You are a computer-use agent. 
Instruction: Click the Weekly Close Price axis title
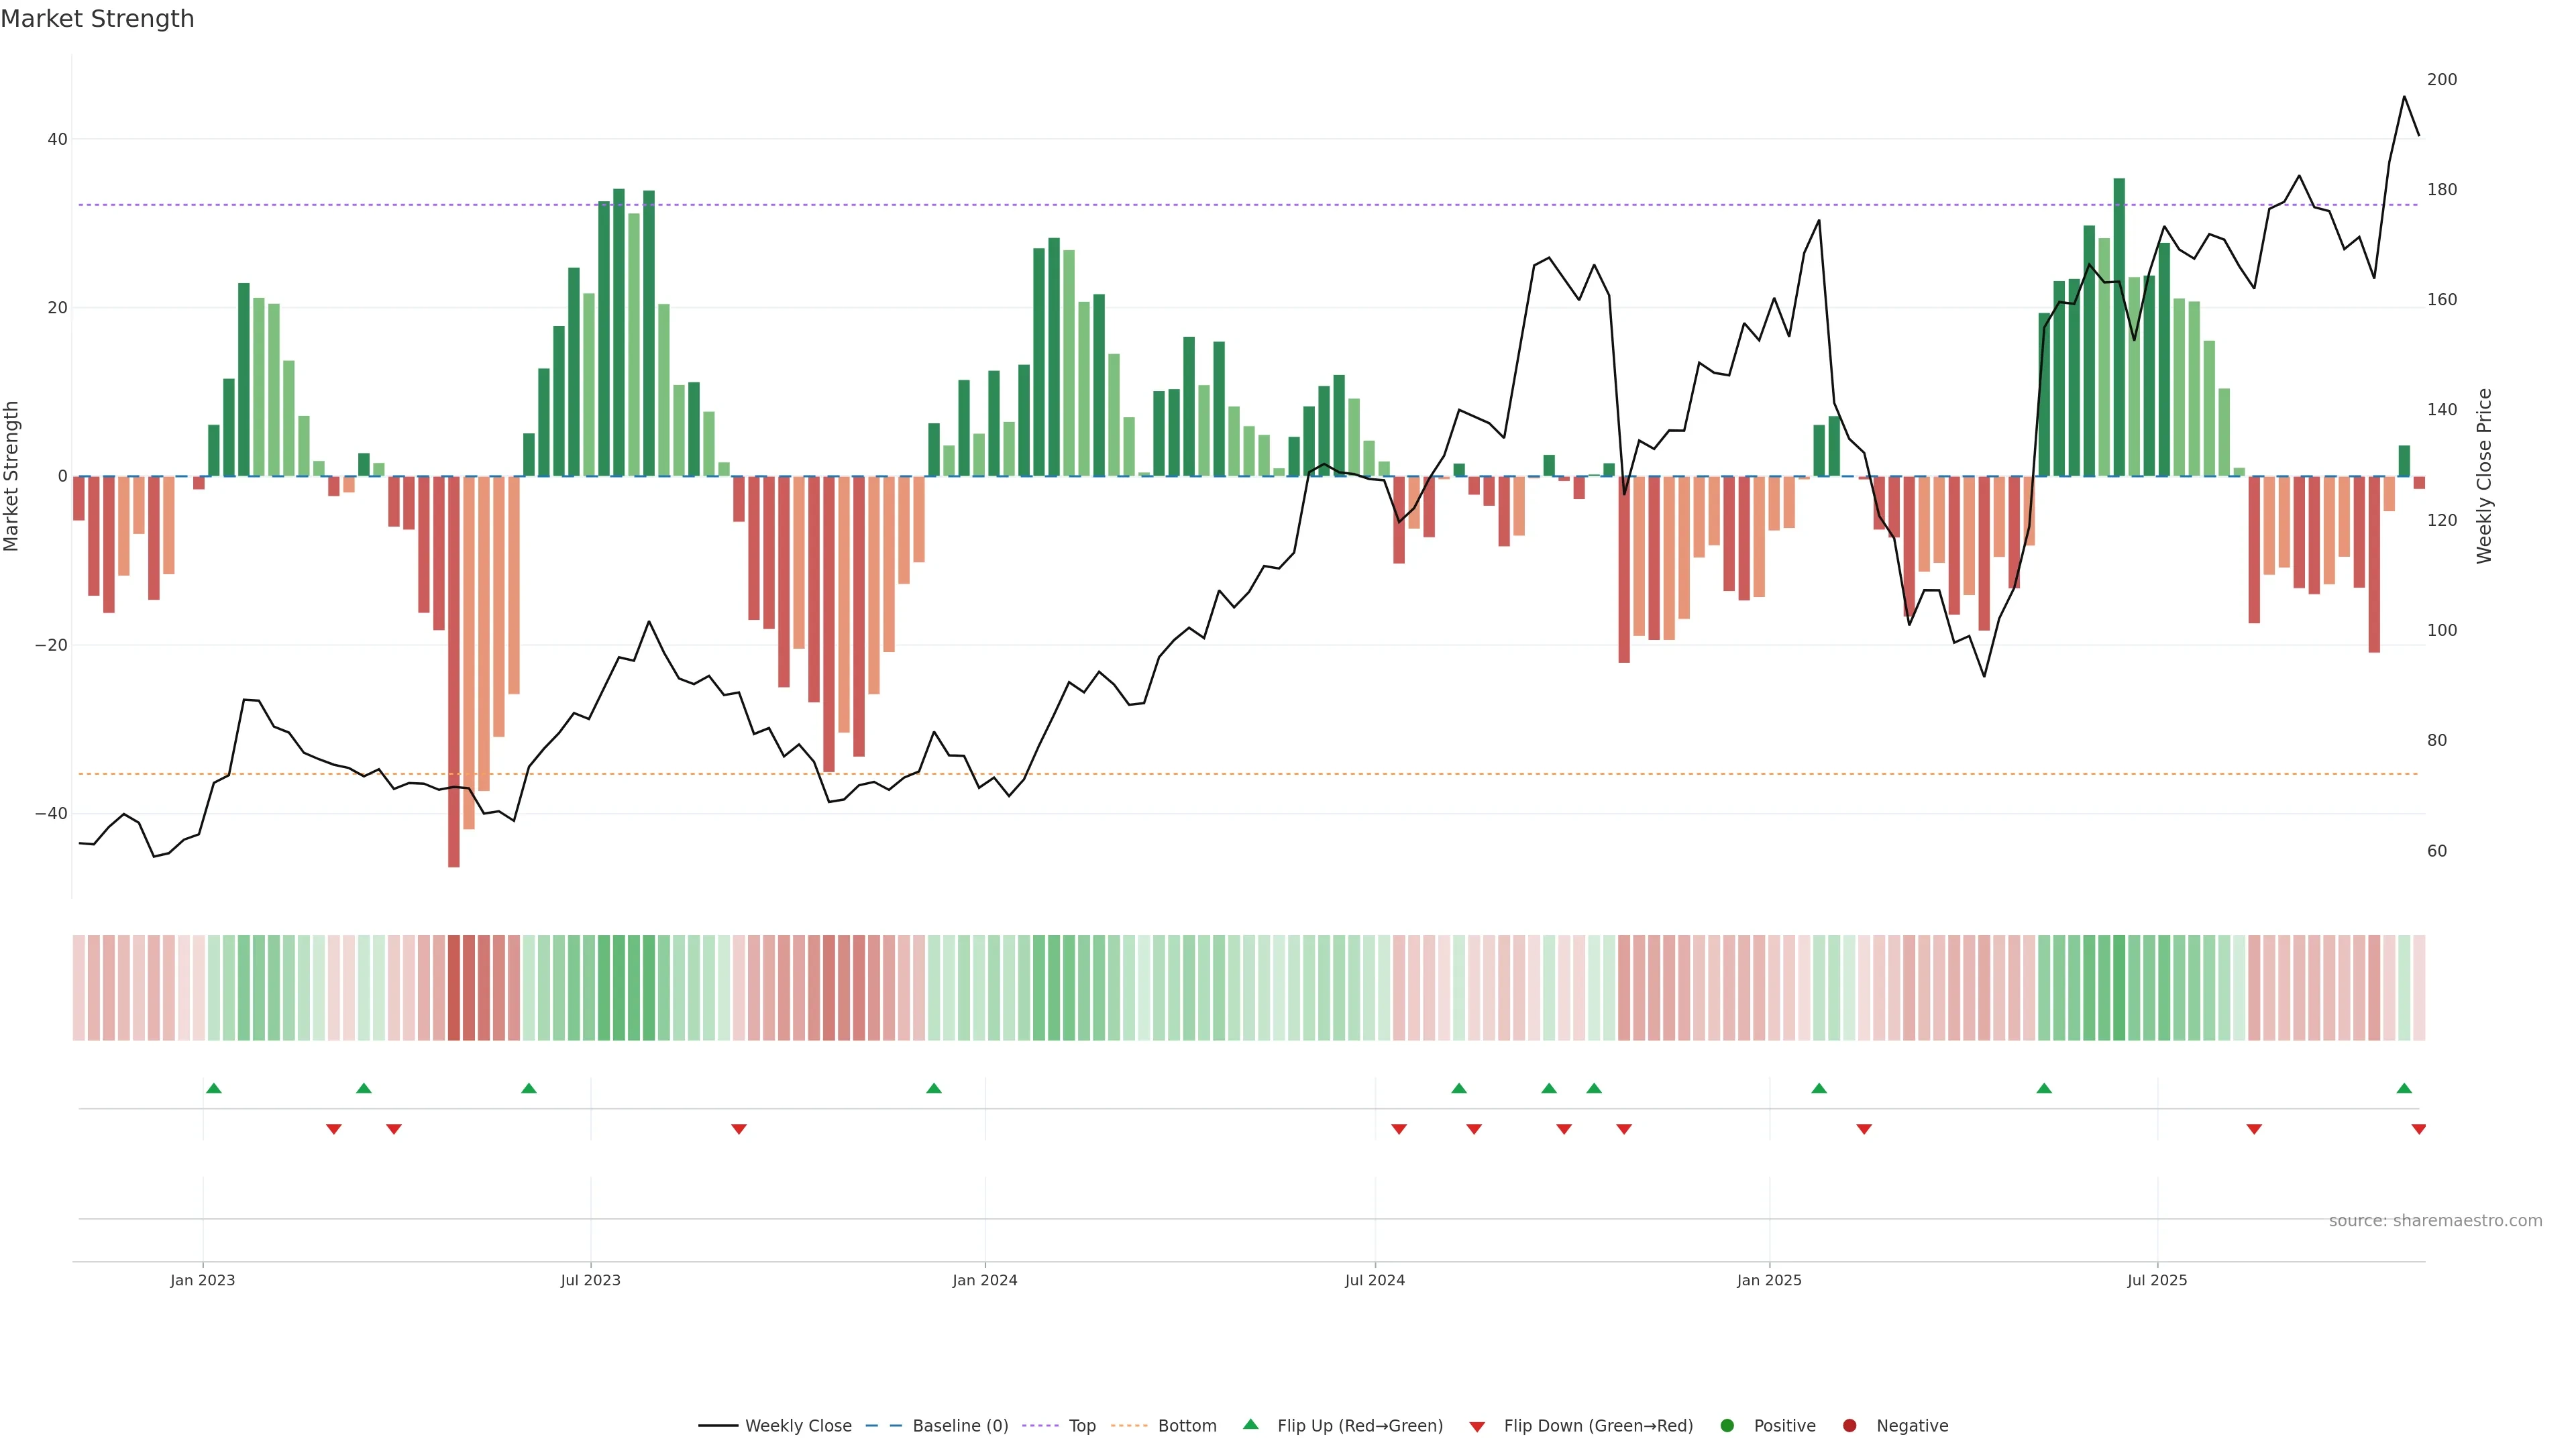coord(2484,476)
